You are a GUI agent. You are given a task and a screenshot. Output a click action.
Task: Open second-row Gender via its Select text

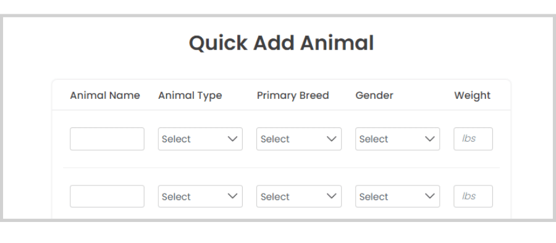coord(374,197)
